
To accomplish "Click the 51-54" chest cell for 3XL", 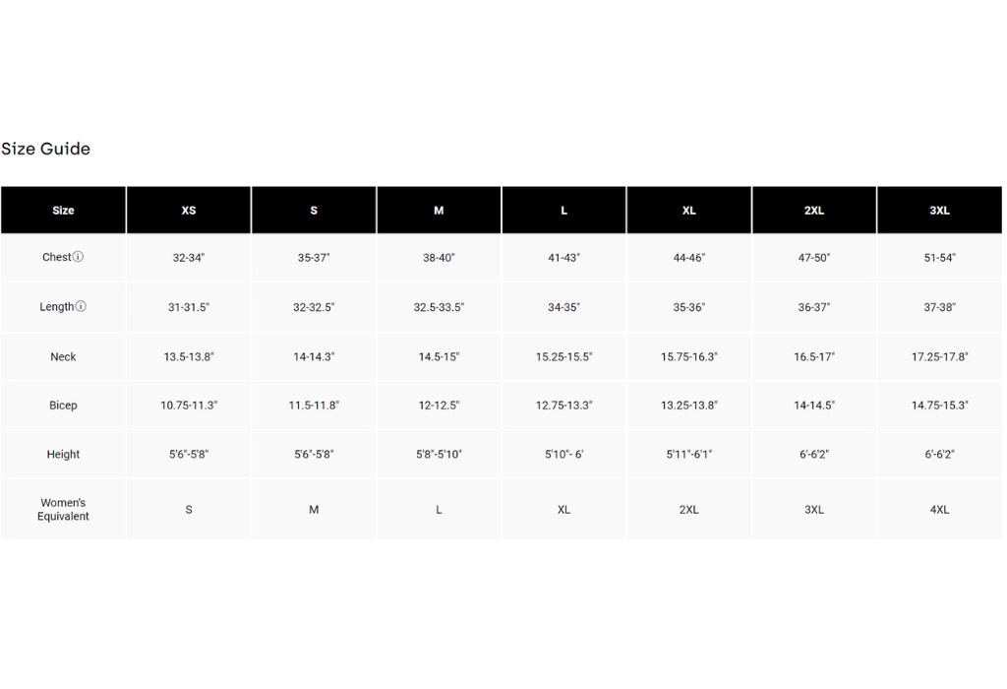I will click(939, 258).
